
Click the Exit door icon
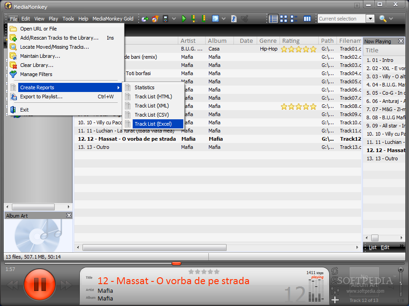pyautogui.click(x=13, y=110)
